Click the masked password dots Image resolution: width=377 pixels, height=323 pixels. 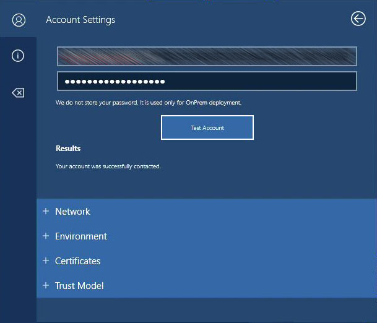click(115, 82)
